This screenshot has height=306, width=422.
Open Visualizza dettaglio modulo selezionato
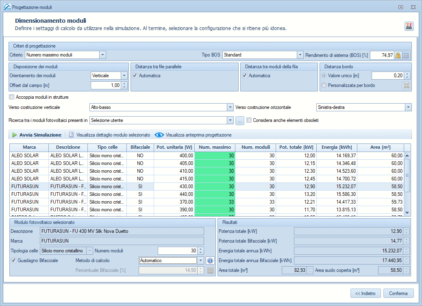pyautogui.click(x=109, y=135)
